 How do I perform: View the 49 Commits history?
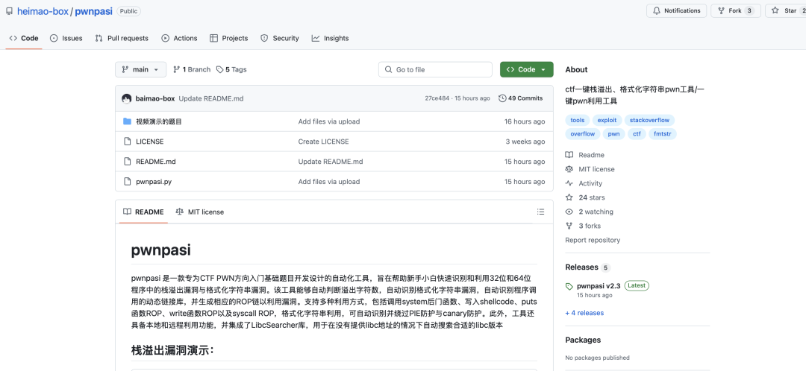pos(521,98)
